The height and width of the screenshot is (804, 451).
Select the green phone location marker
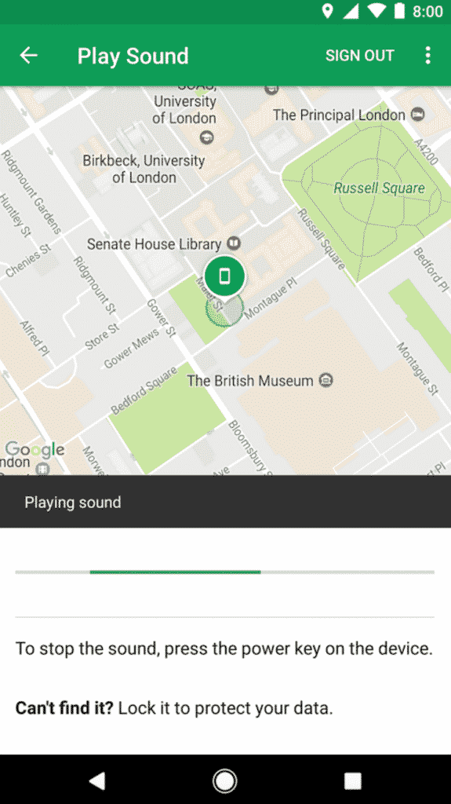224,276
